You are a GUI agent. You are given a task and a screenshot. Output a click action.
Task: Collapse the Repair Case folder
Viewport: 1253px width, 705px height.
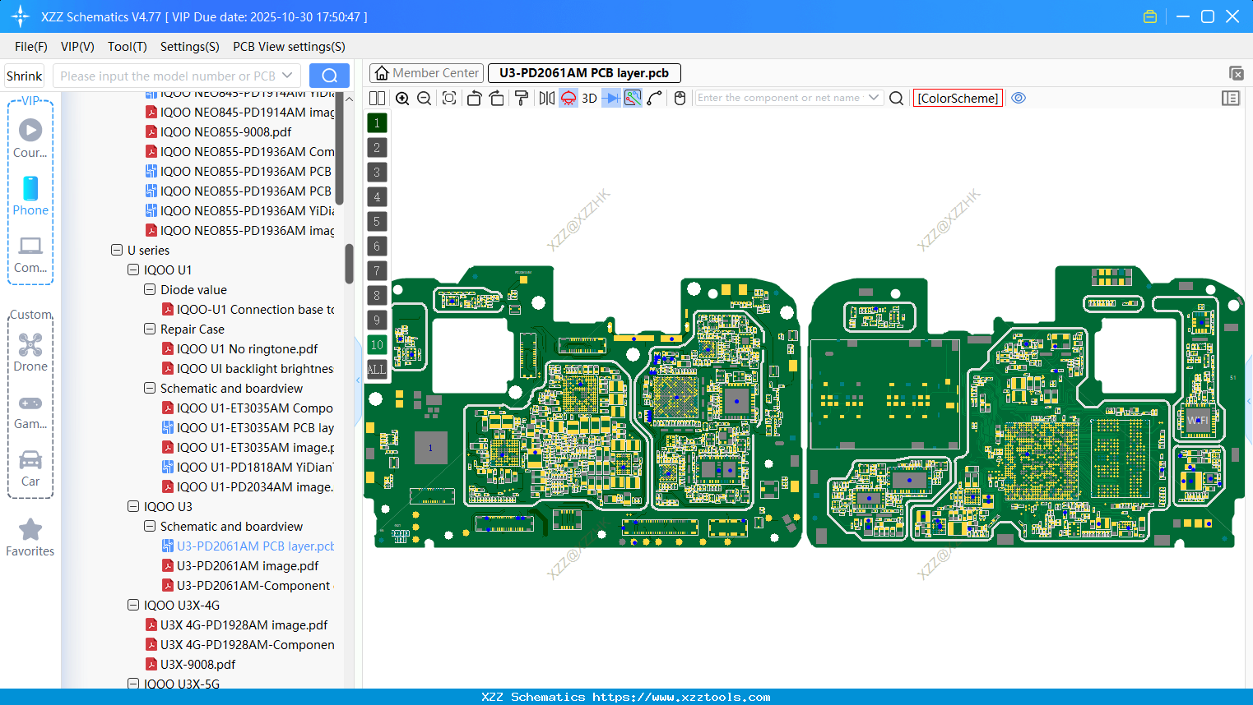click(x=149, y=329)
